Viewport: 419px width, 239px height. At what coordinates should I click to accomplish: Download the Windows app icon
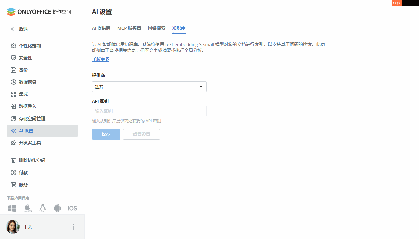12,208
